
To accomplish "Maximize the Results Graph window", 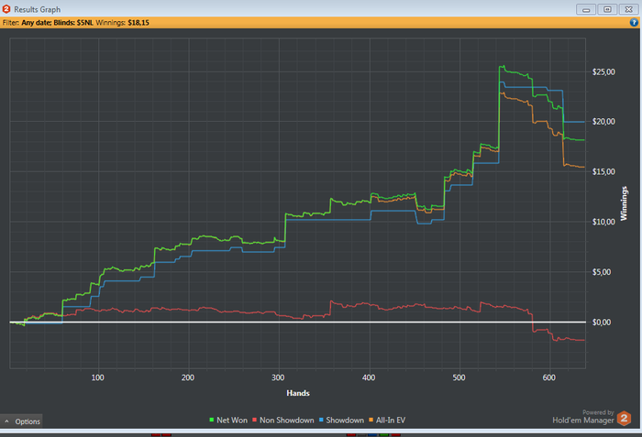I will [x=607, y=9].
